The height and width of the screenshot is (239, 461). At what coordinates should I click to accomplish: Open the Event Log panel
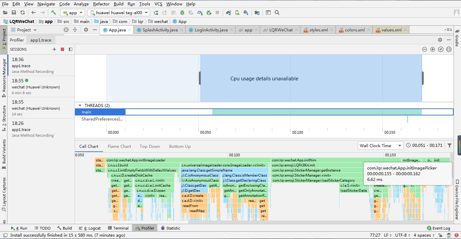[x=438, y=228]
